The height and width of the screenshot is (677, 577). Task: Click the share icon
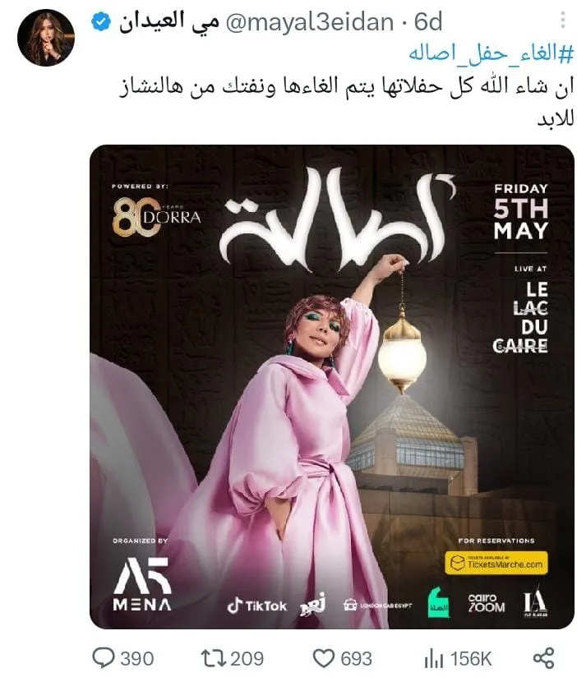(543, 658)
